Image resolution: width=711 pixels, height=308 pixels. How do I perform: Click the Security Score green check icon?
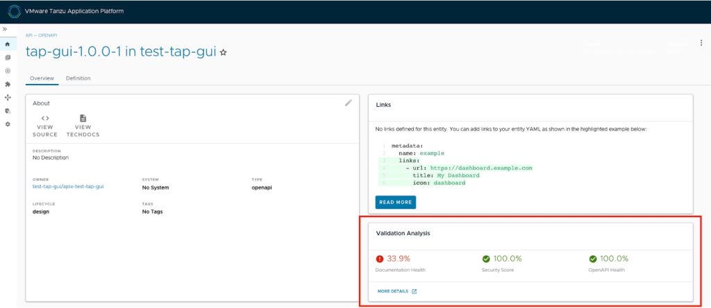pos(486,259)
